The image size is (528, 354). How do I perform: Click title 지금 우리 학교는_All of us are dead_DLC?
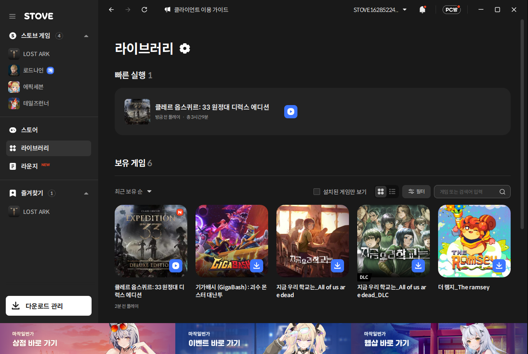[393, 291]
